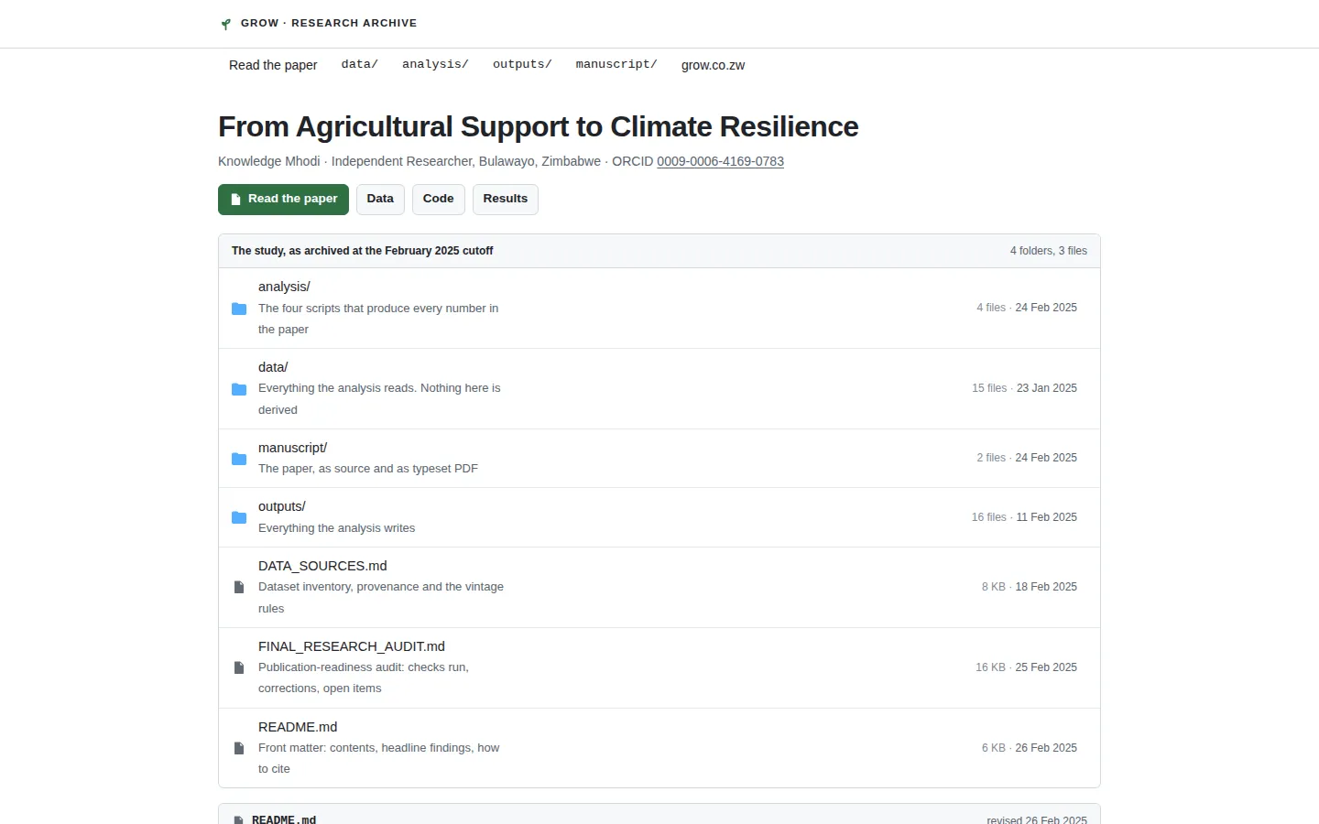Open the outputs/ folder name link
The height and width of the screenshot is (824, 1319).
click(281, 506)
